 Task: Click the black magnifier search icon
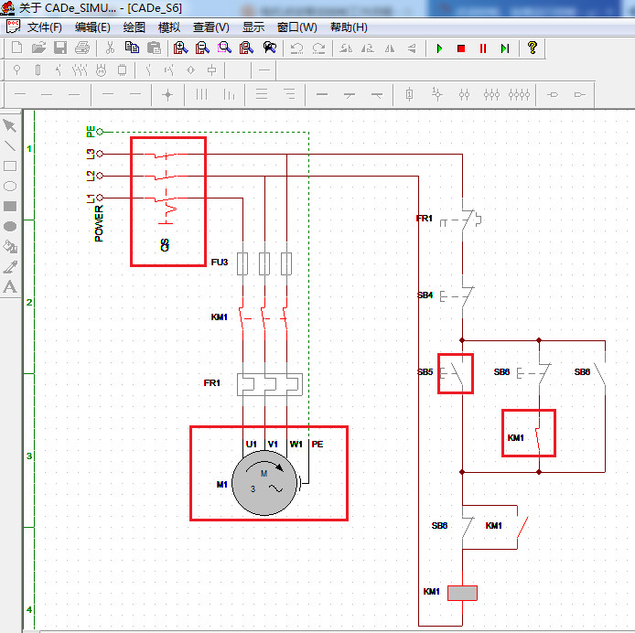[x=269, y=48]
